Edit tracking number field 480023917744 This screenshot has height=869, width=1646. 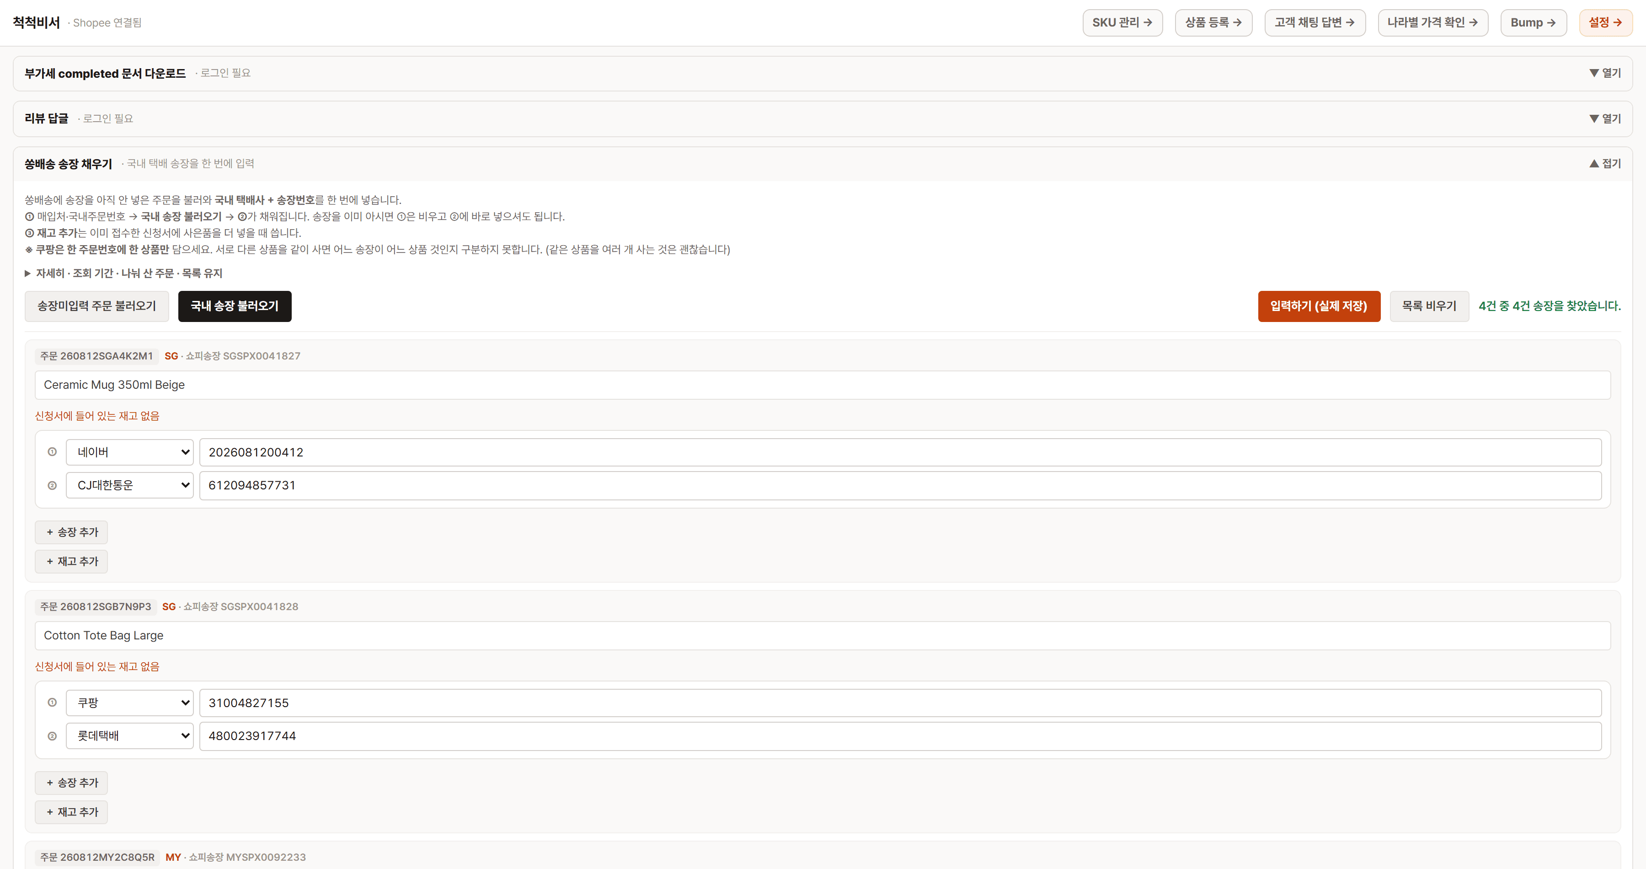tap(900, 736)
